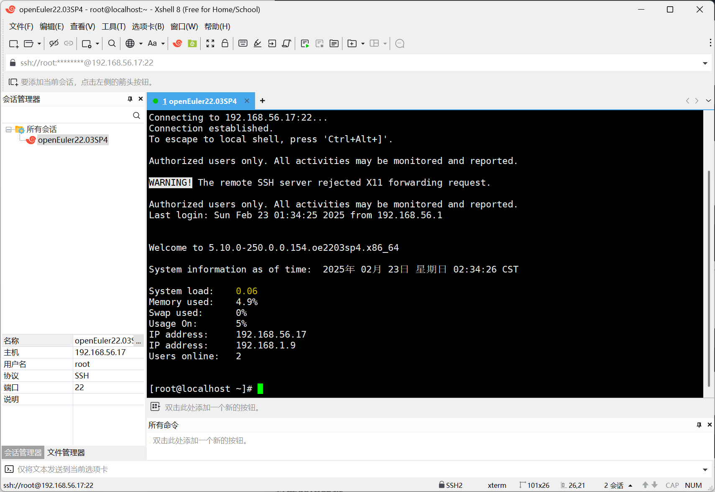Select openEuler22.03SP4 session in tree
The width and height of the screenshot is (715, 492).
(x=73, y=140)
